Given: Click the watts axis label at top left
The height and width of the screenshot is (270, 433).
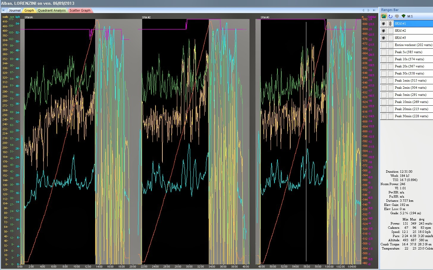Looking at the screenshot, I should (x=5, y=17).
